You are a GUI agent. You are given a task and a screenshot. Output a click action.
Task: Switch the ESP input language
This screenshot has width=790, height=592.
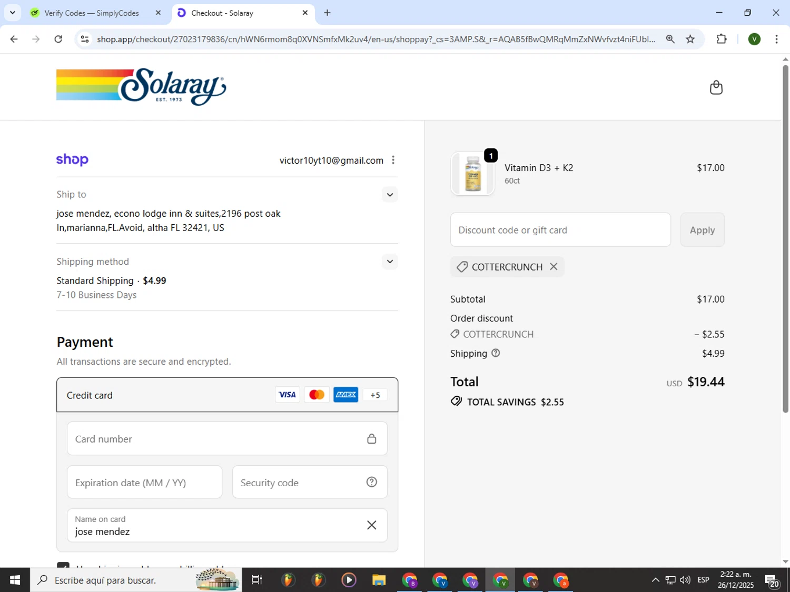703,580
